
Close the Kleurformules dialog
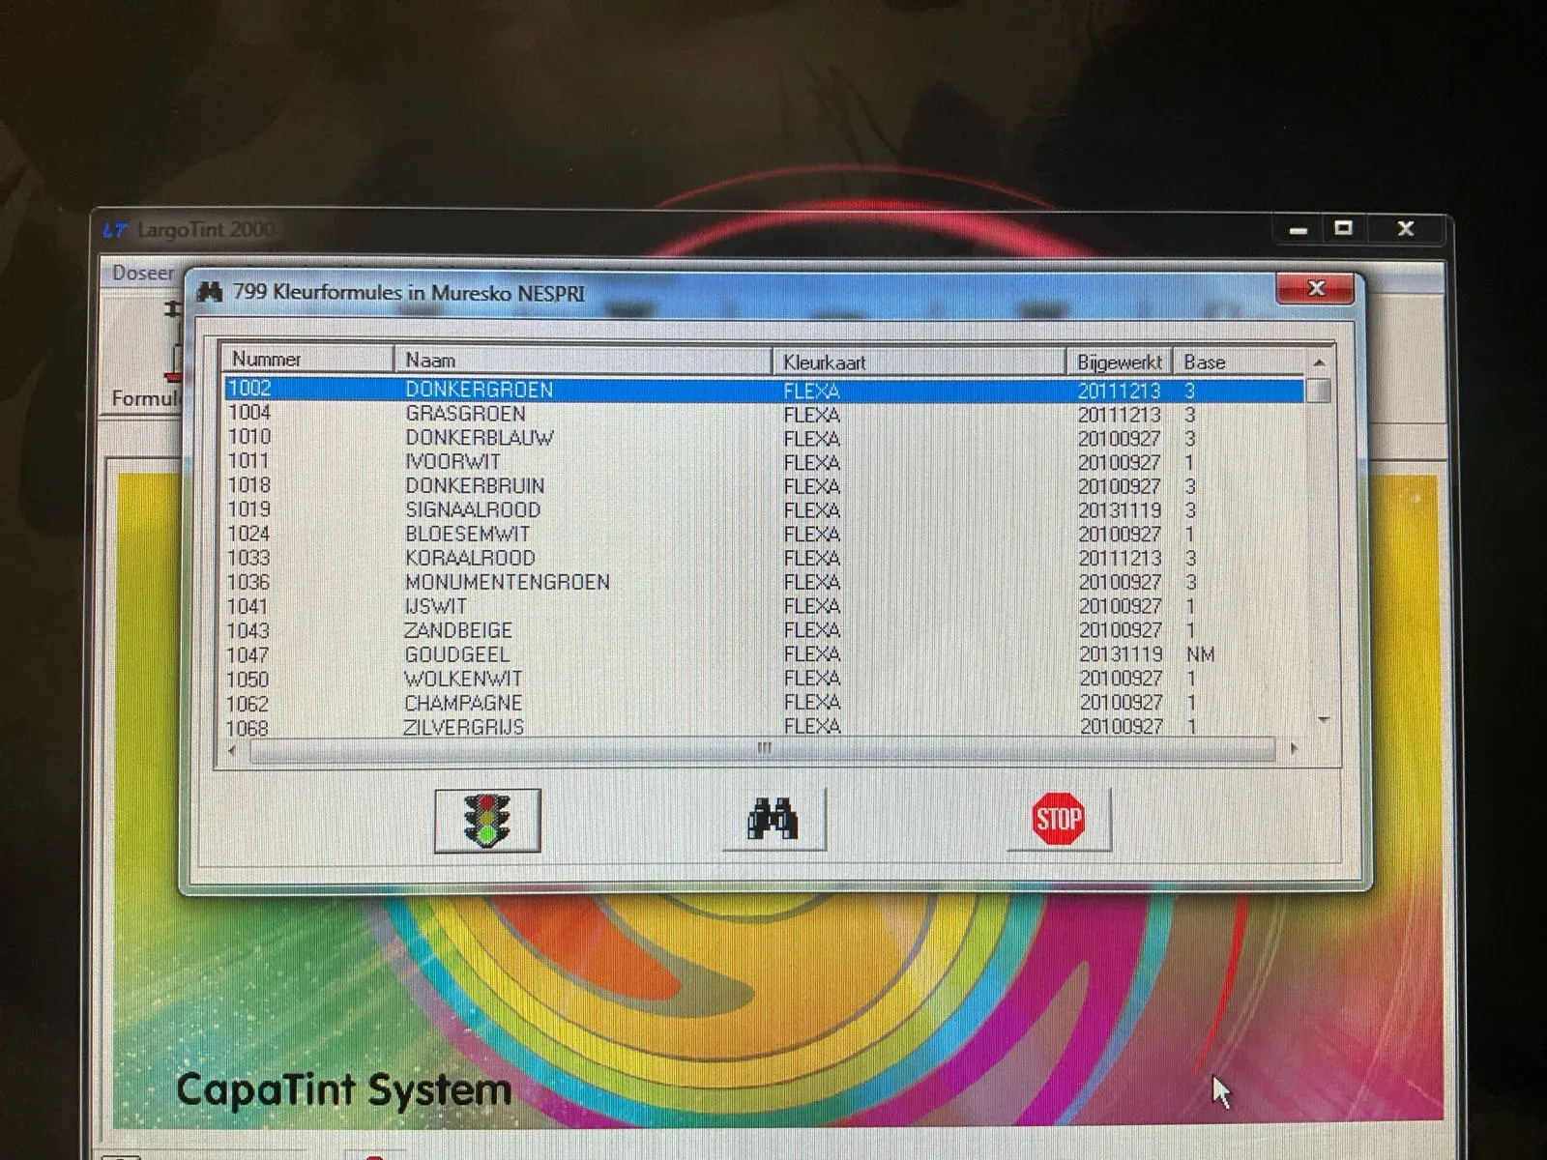[1315, 289]
